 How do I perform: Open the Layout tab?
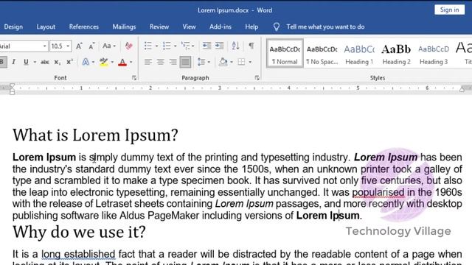pos(46,26)
